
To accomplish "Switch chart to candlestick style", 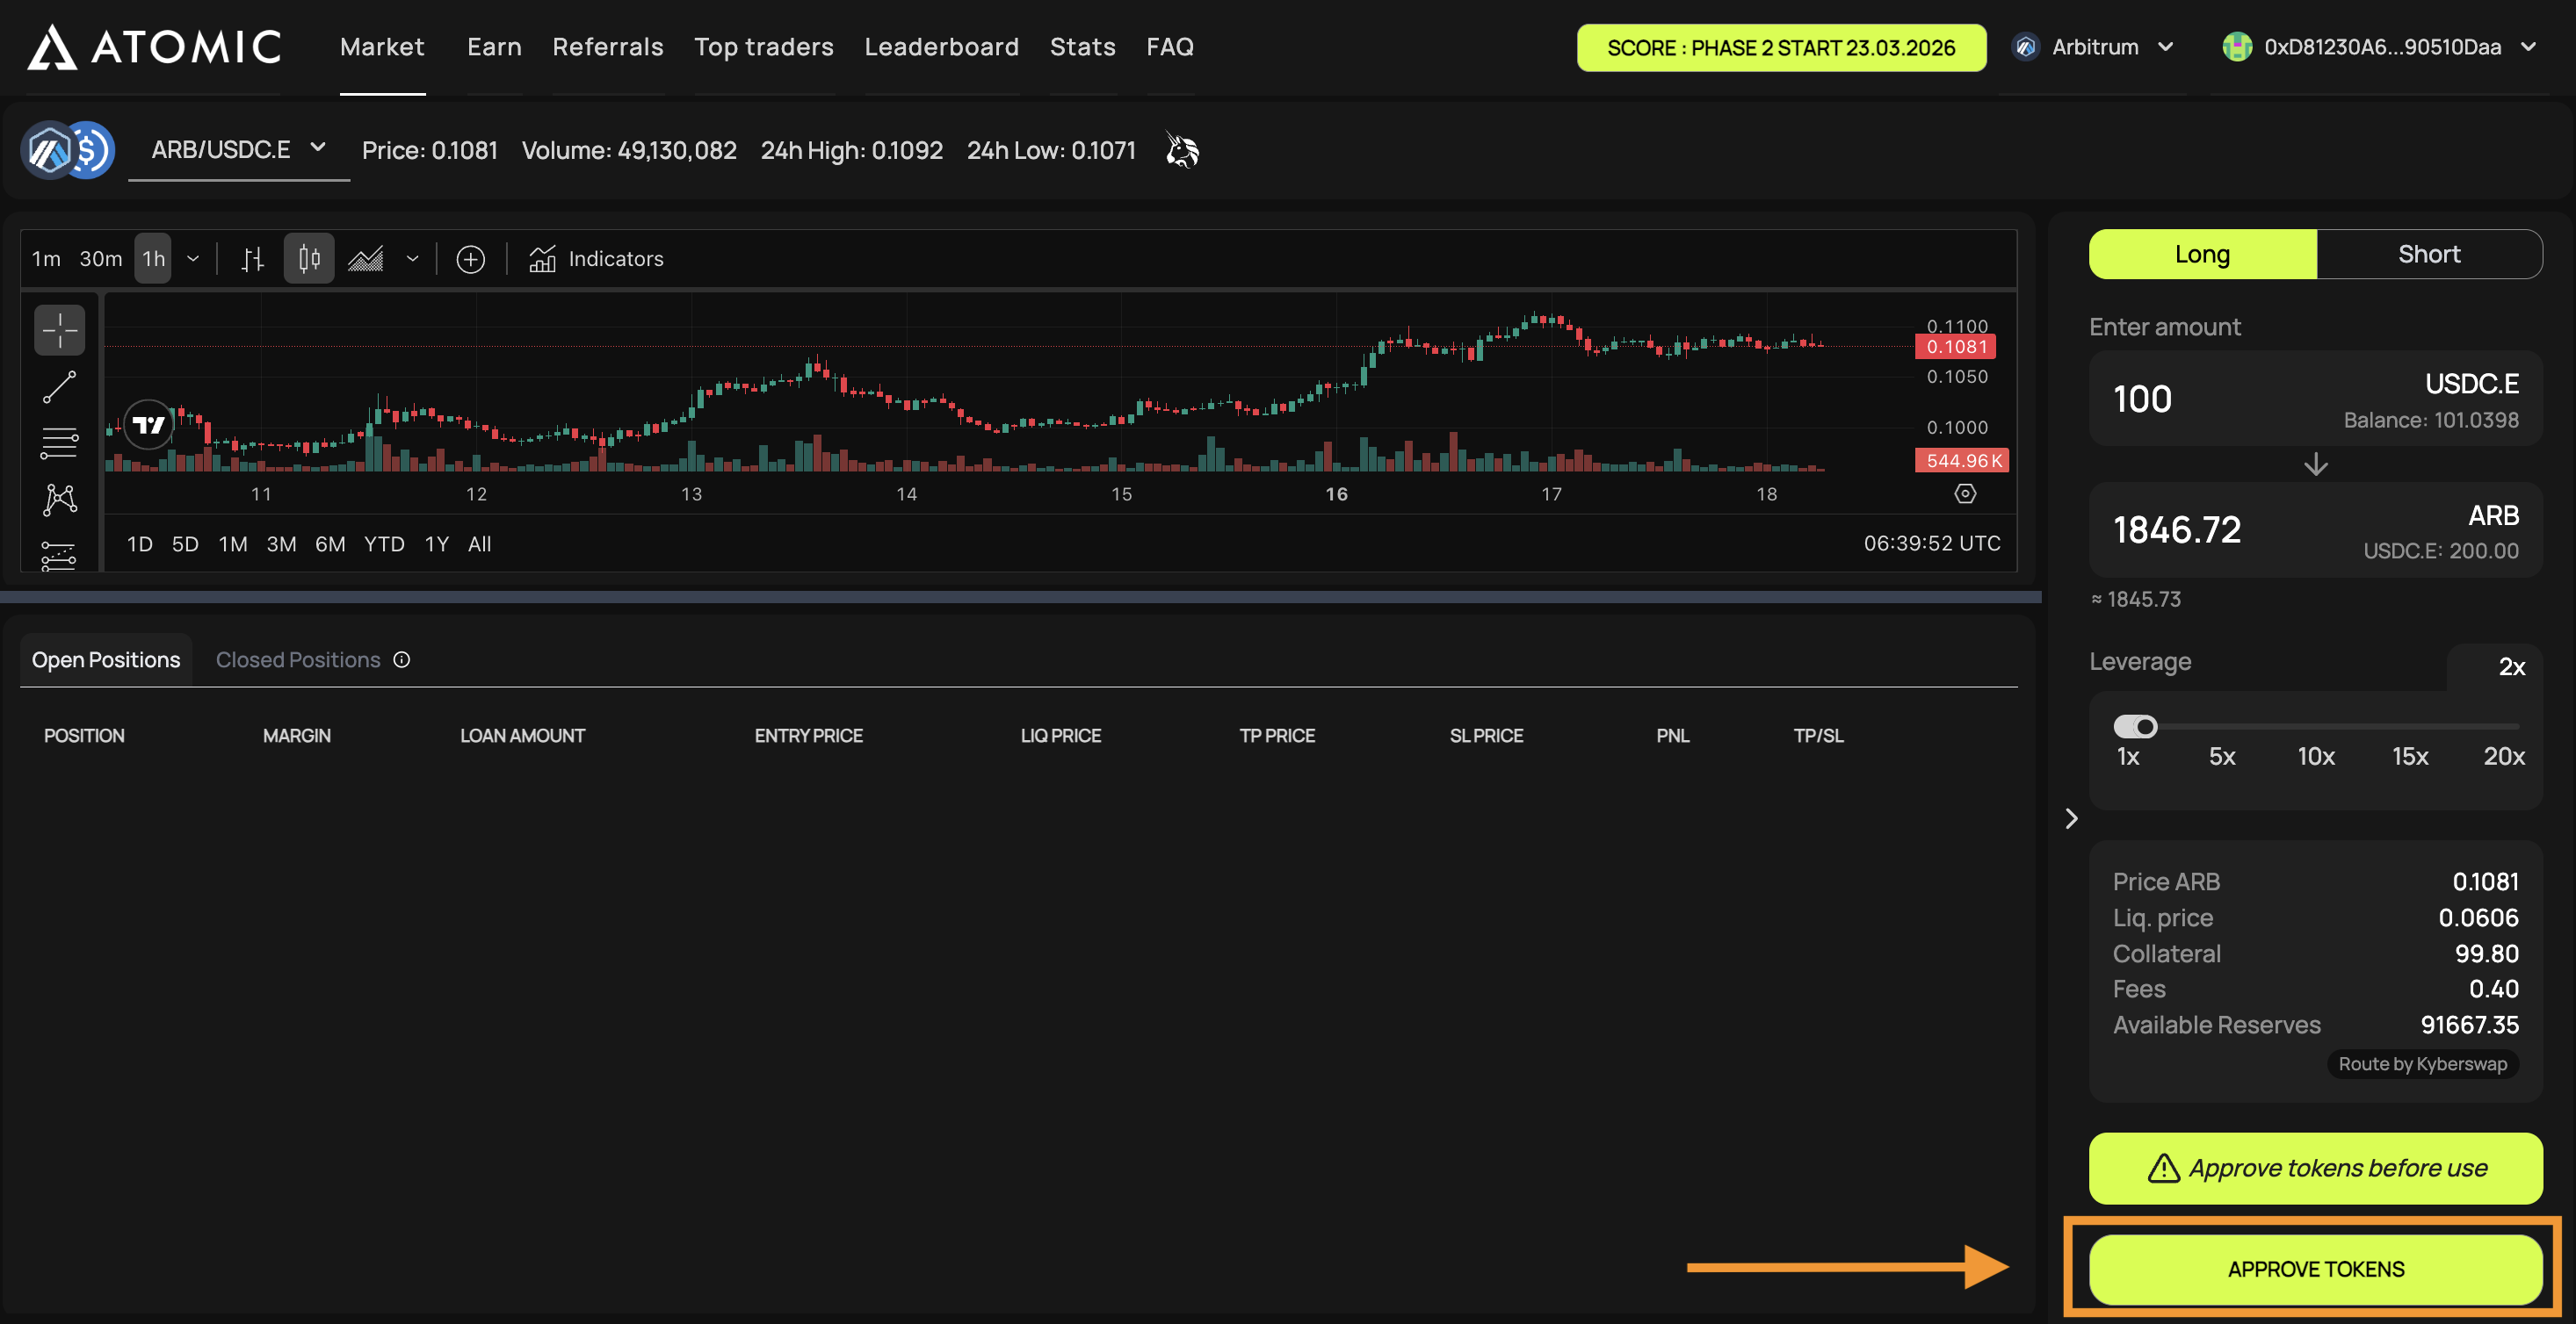I will [309, 259].
